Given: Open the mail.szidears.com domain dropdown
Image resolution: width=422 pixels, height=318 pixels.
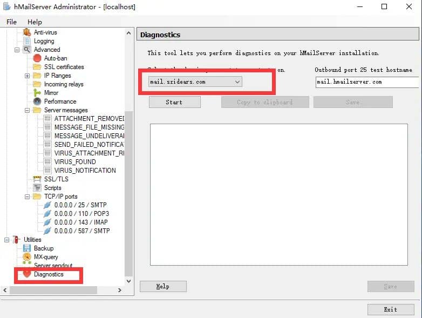Looking at the screenshot, I should pos(237,82).
